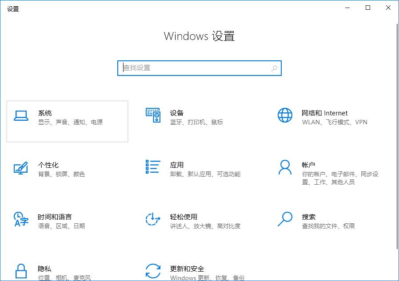Click the text 卸载、默认应用、可选功能
399x281 pixels.
click(205, 174)
